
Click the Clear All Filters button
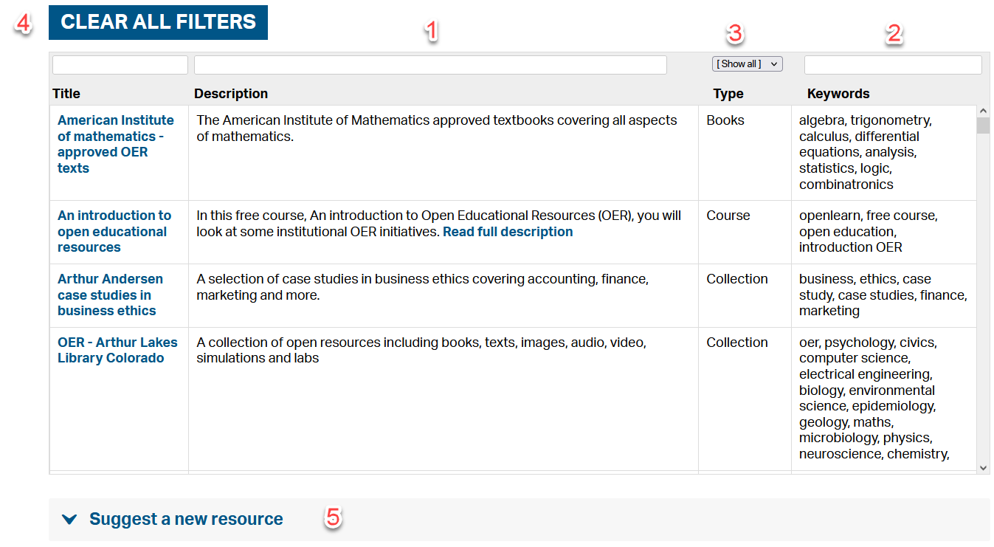click(x=157, y=22)
